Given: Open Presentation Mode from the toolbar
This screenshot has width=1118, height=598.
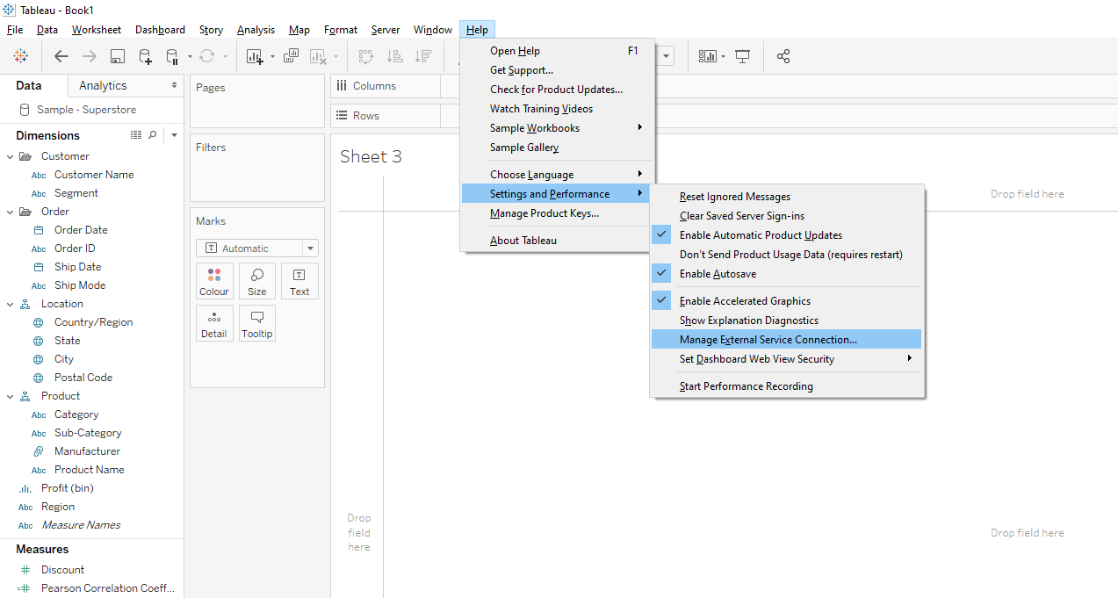Looking at the screenshot, I should click(x=742, y=56).
